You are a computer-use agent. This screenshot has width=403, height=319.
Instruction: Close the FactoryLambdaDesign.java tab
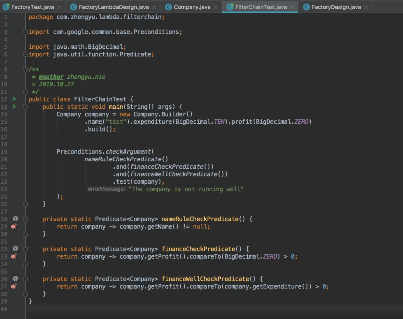(x=154, y=7)
